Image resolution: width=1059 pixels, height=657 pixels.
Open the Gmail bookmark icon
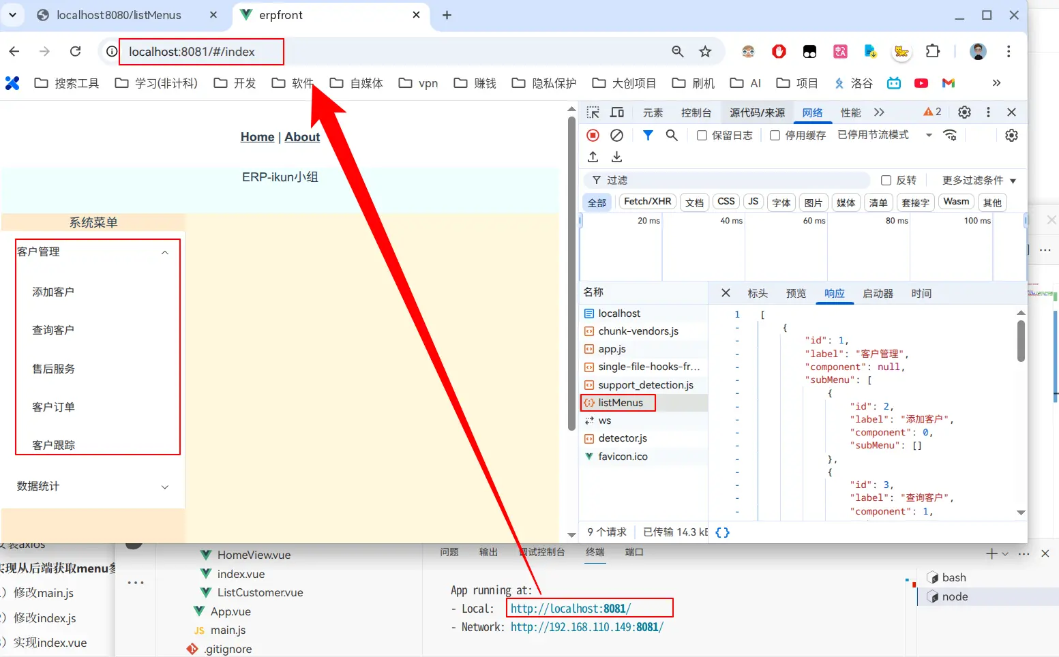click(949, 83)
